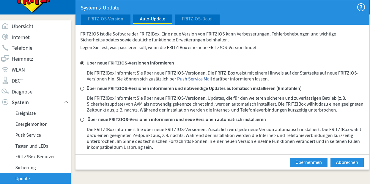This screenshot has width=370, height=184.
Task: Click 'System' in the breadcrumb header
Action: pos(89,8)
